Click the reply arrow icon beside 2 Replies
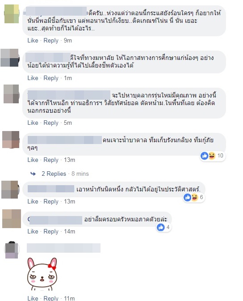This screenshot has width=243, height=301. coord(33,174)
